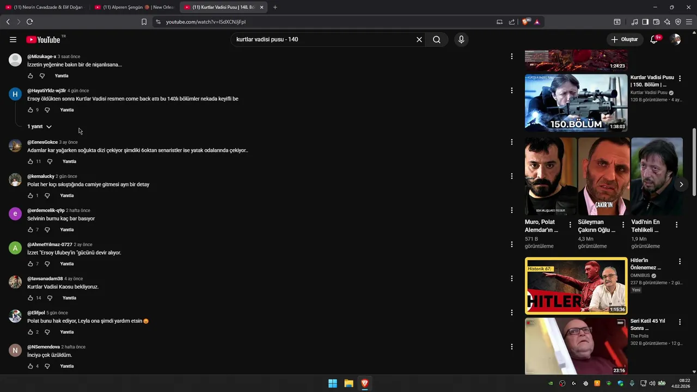Like @EenesGokce's comment

[30, 162]
